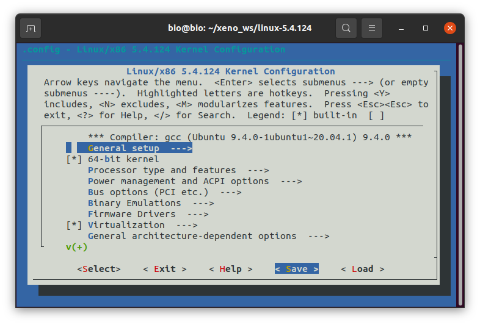Open Power management and ACPI options
Viewport: 480px width, 325px height.
[195, 181]
